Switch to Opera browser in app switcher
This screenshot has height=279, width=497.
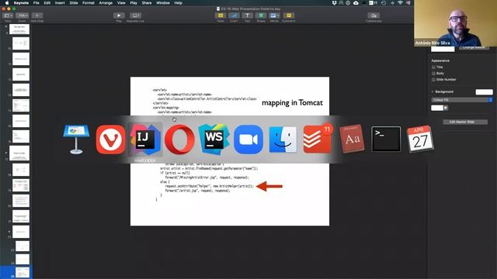click(179, 139)
